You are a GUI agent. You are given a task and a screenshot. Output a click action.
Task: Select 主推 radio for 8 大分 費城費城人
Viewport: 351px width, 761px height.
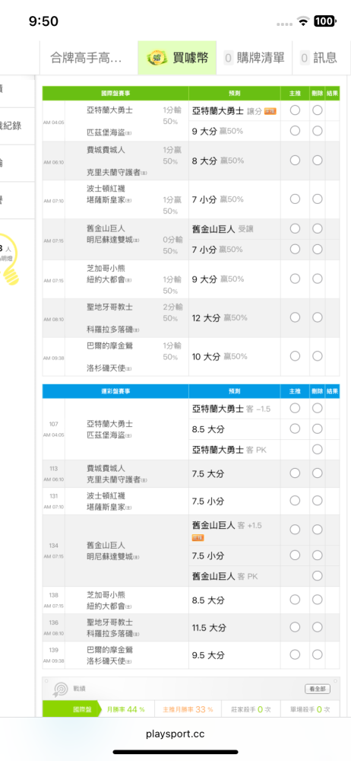(x=296, y=160)
